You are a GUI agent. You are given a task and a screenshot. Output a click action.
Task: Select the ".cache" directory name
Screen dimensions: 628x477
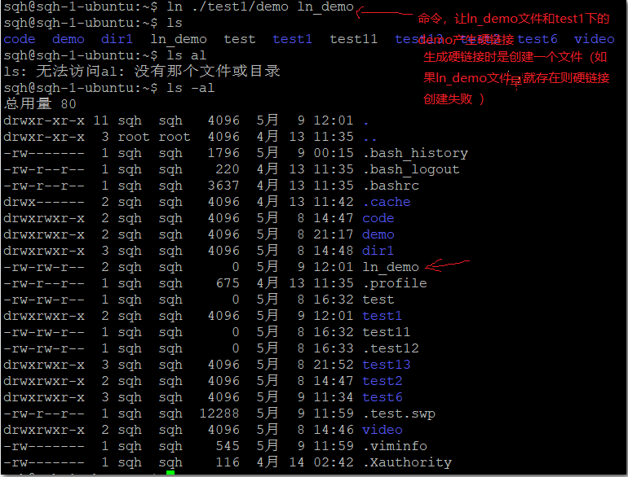[x=387, y=202]
